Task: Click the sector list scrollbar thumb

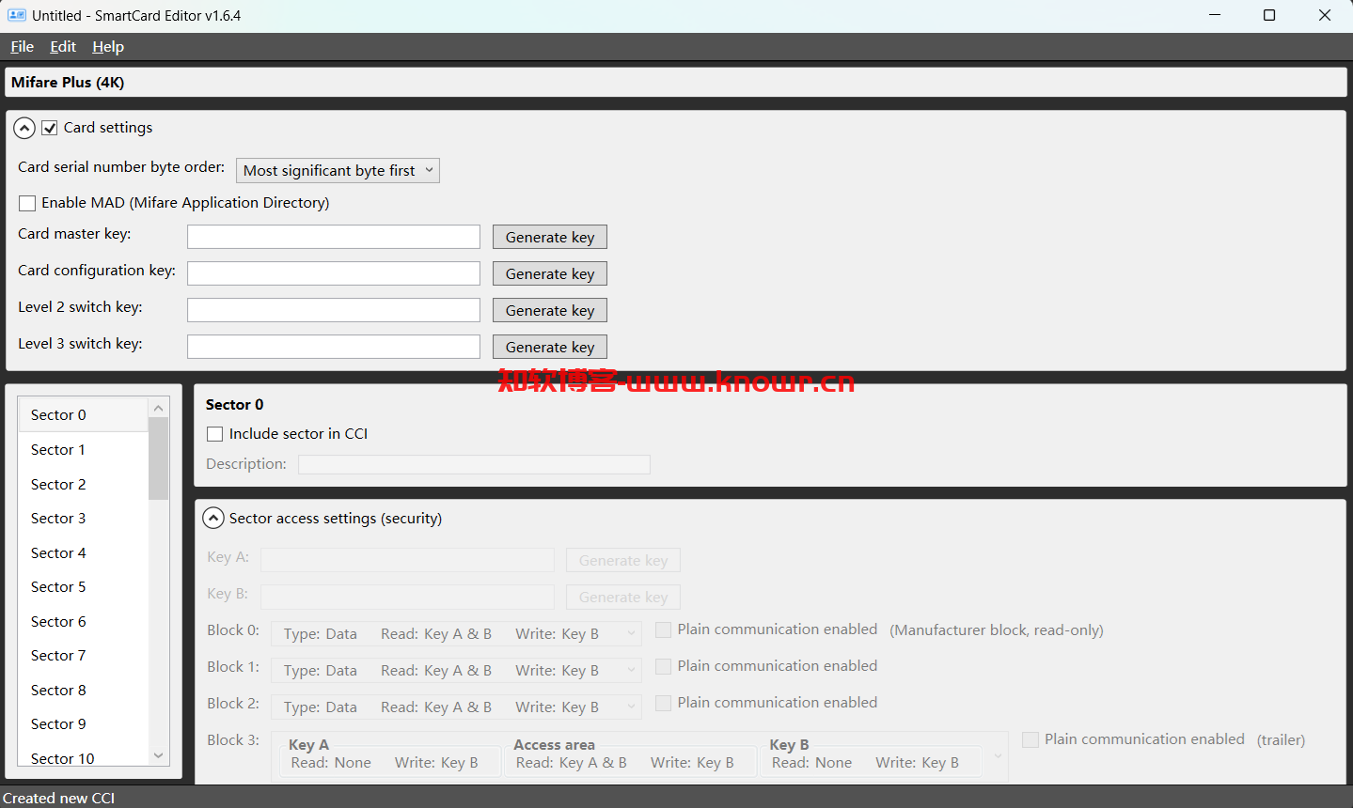Action: point(158,458)
